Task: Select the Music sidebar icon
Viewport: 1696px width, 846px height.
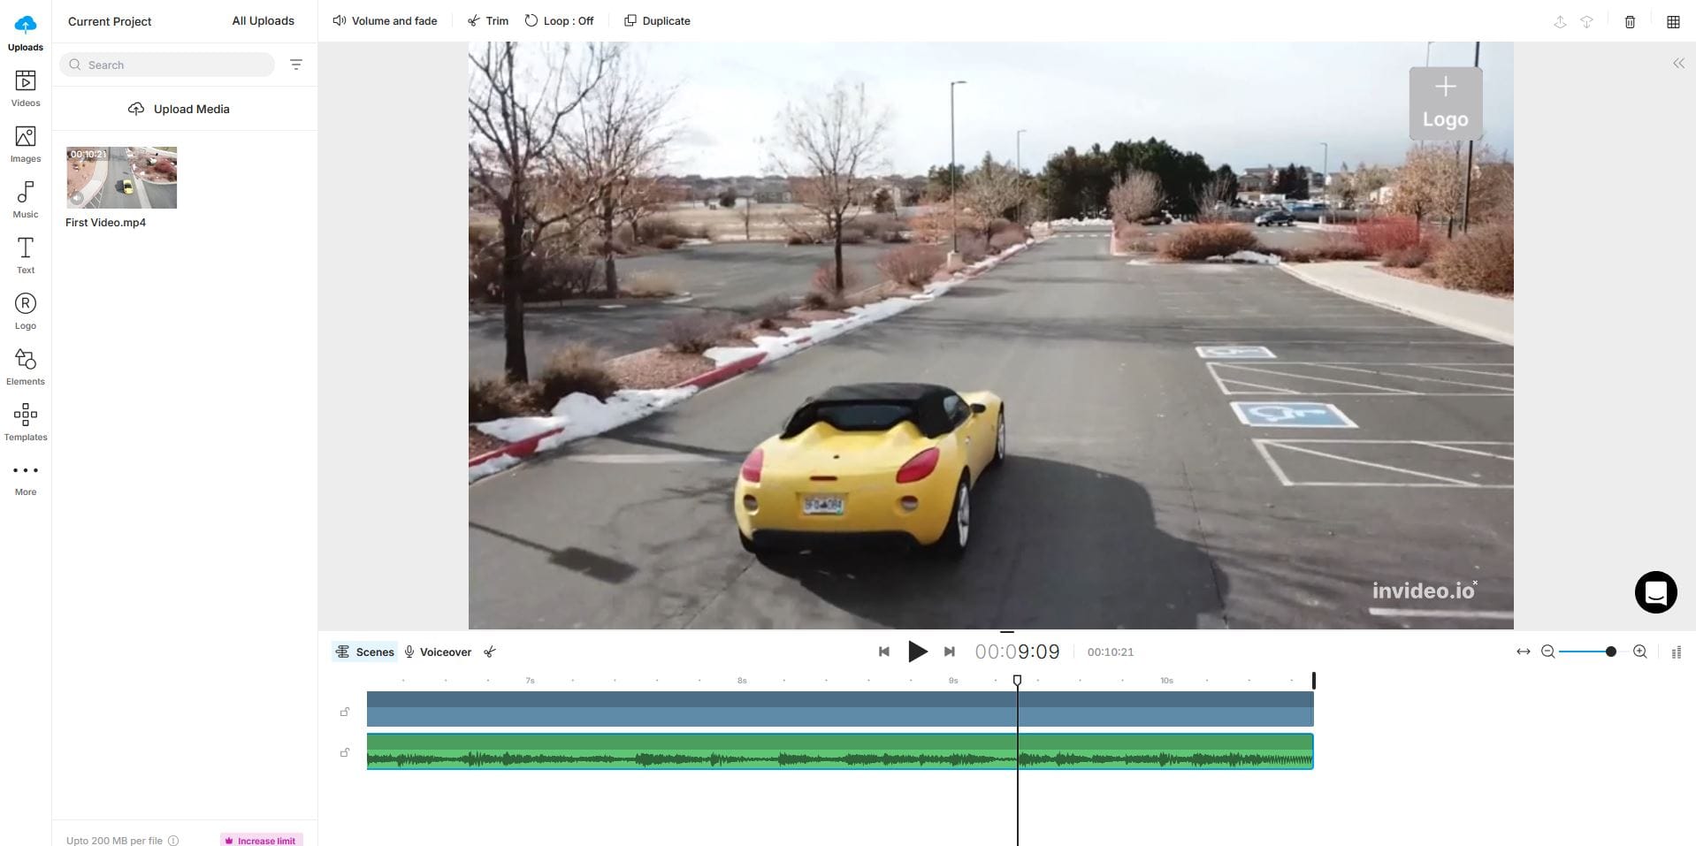Action: 25,200
